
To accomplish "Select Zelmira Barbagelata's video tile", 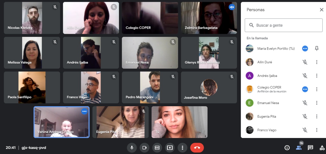I will click(209, 18).
